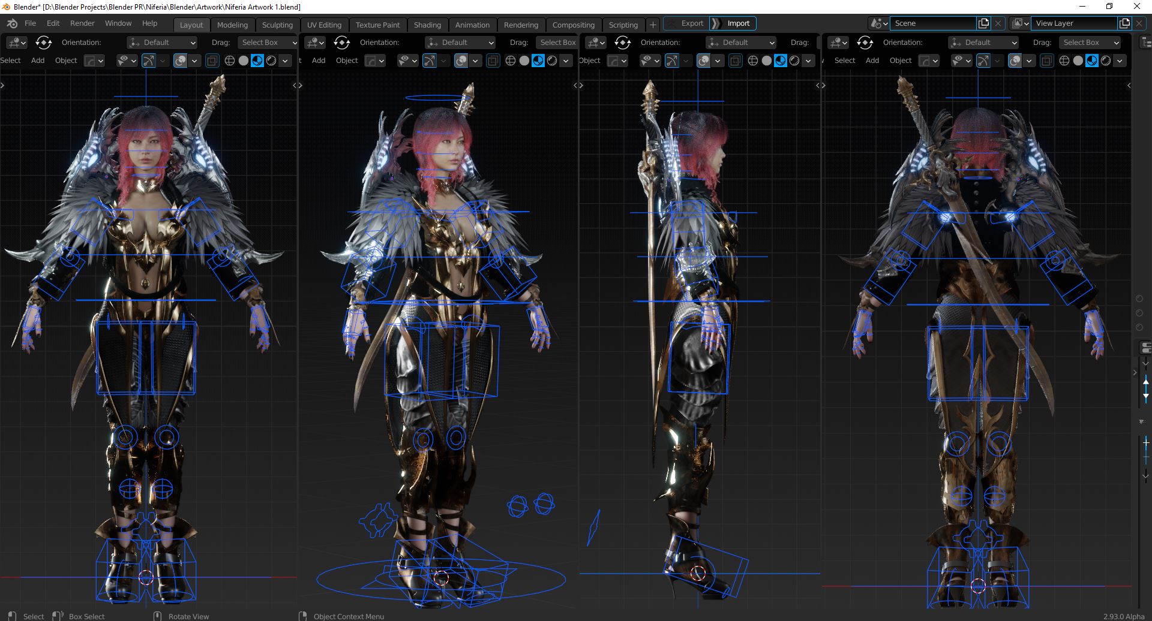Toggle overlays in the side-view viewport

pyautogui.click(x=703, y=61)
